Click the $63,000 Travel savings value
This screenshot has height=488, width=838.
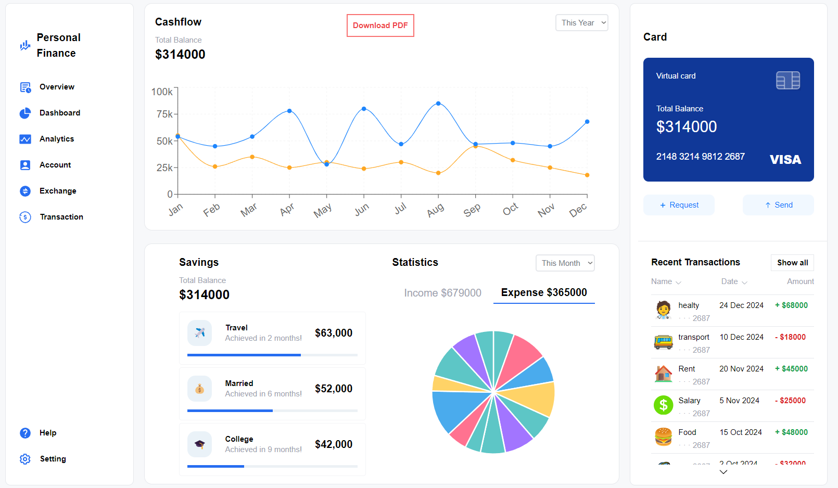[334, 333]
